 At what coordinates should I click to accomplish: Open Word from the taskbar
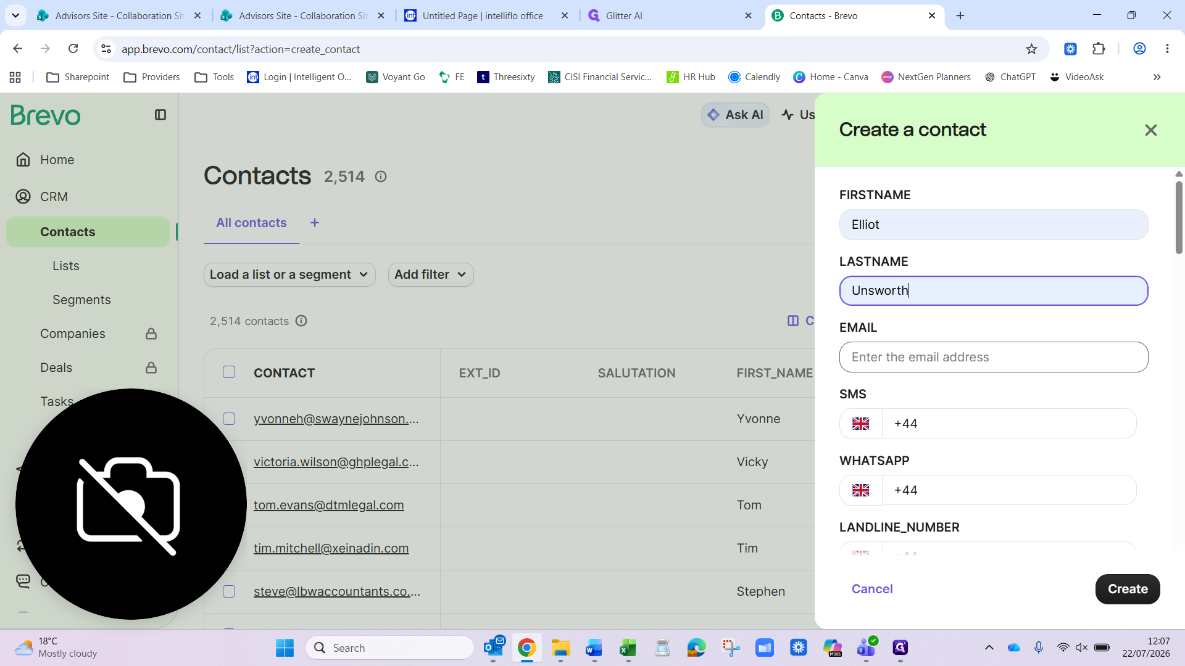pyautogui.click(x=594, y=647)
